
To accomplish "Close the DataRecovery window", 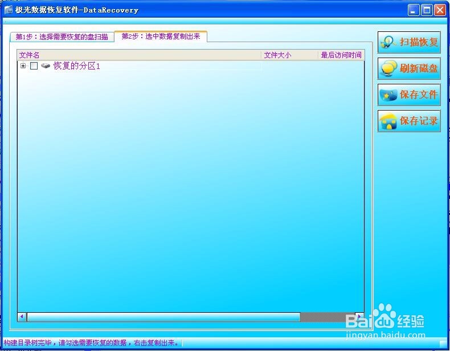I will click(x=440, y=10).
